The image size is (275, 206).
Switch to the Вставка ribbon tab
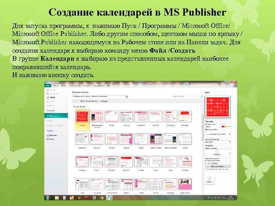64,86
